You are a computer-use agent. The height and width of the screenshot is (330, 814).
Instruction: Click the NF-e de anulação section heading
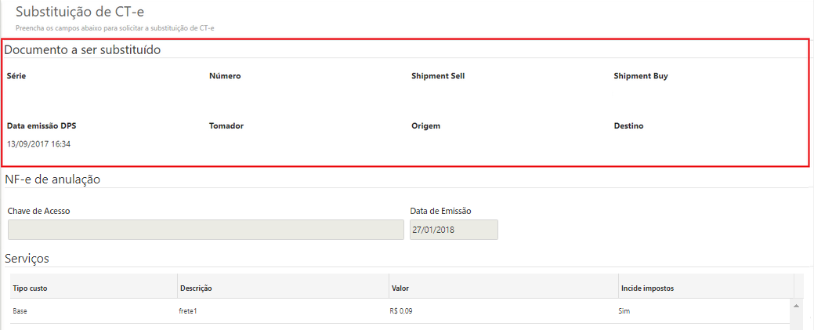[52, 179]
